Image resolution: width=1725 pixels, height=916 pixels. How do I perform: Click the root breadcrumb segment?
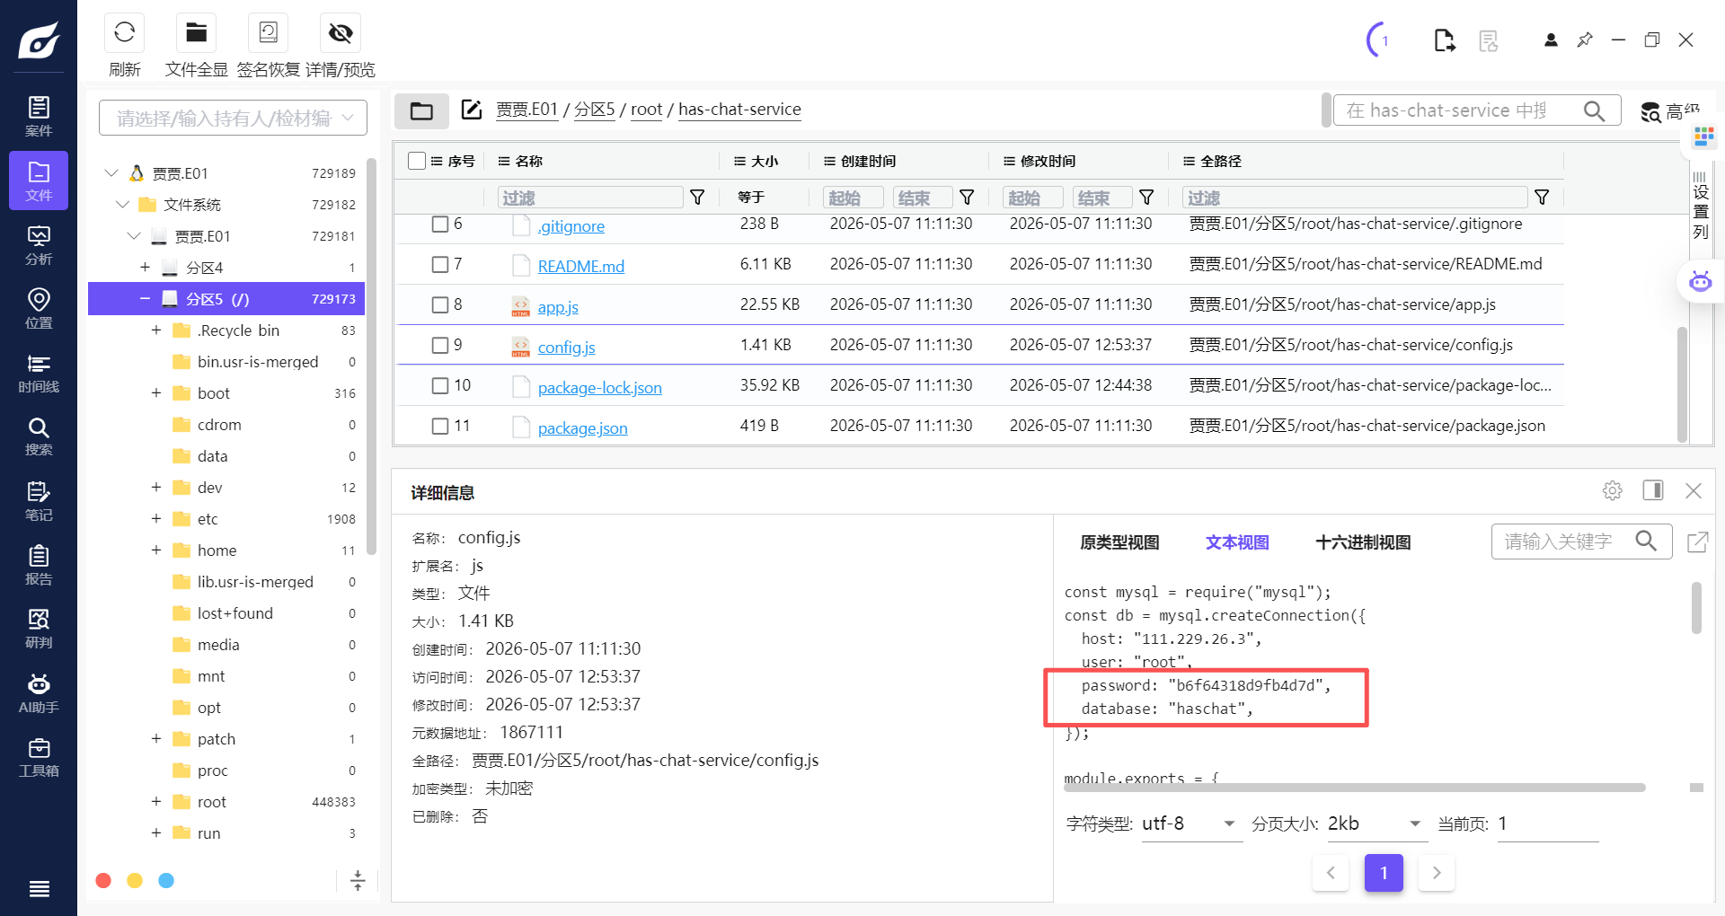coord(646,110)
